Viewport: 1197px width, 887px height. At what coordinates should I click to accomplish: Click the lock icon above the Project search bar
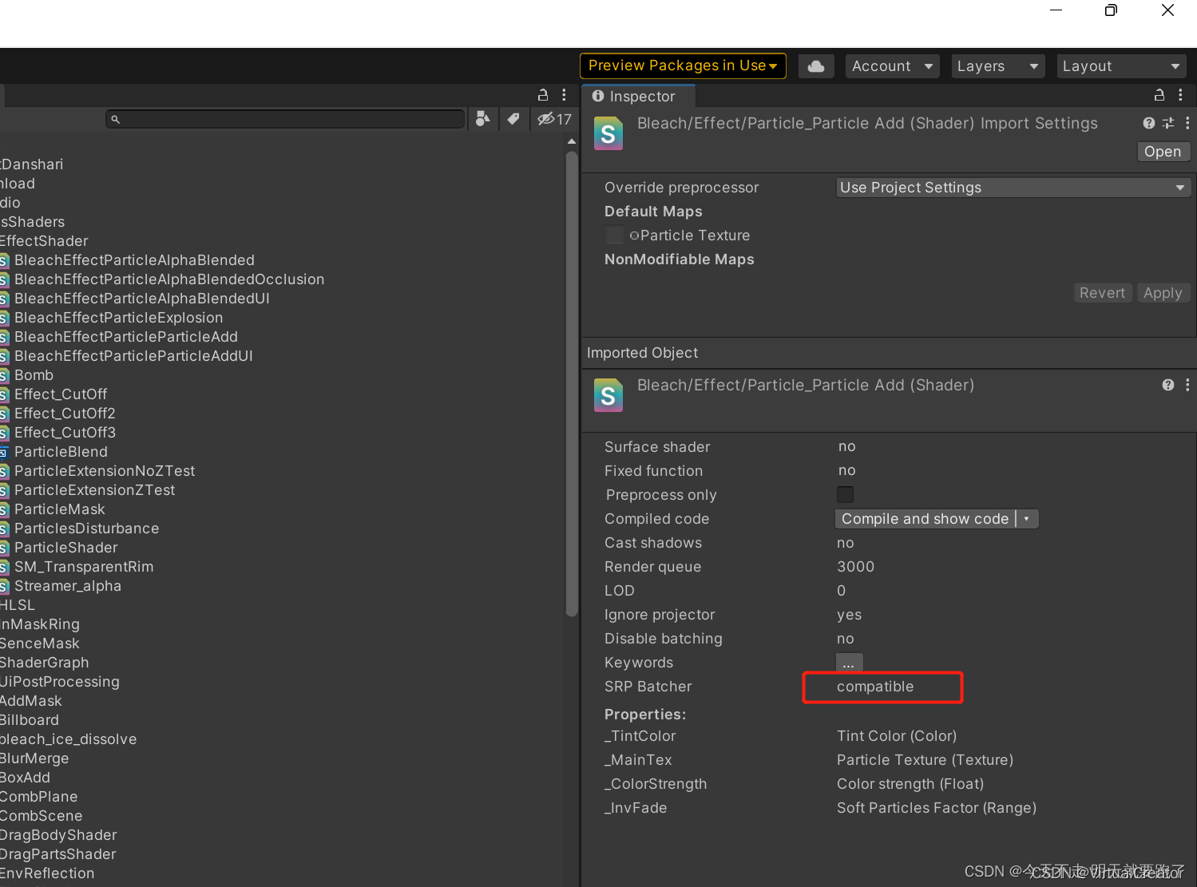[542, 94]
